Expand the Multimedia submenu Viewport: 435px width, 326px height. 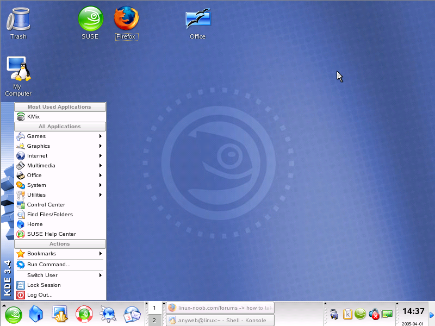(x=60, y=166)
